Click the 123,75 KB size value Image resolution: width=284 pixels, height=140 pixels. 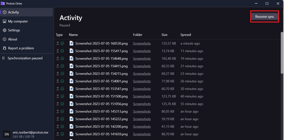(x=169, y=96)
